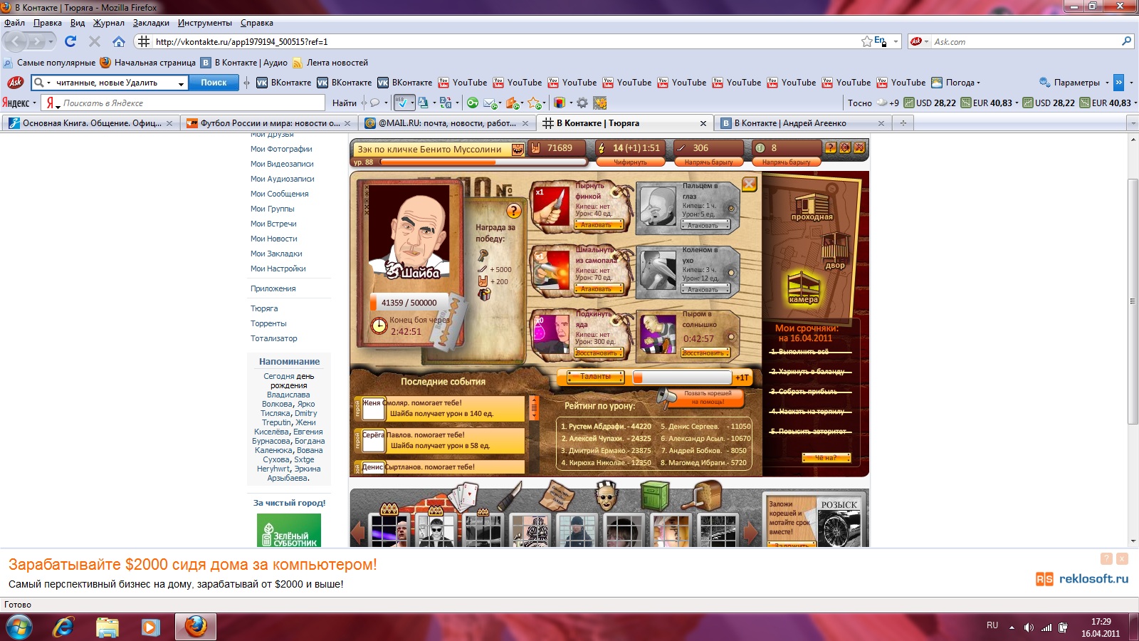This screenshot has width=1139, height=641.
Task: Open Мои Настройки link in sidebar
Action: pos(278,269)
